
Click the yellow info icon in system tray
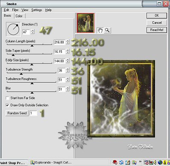(x=165, y=162)
